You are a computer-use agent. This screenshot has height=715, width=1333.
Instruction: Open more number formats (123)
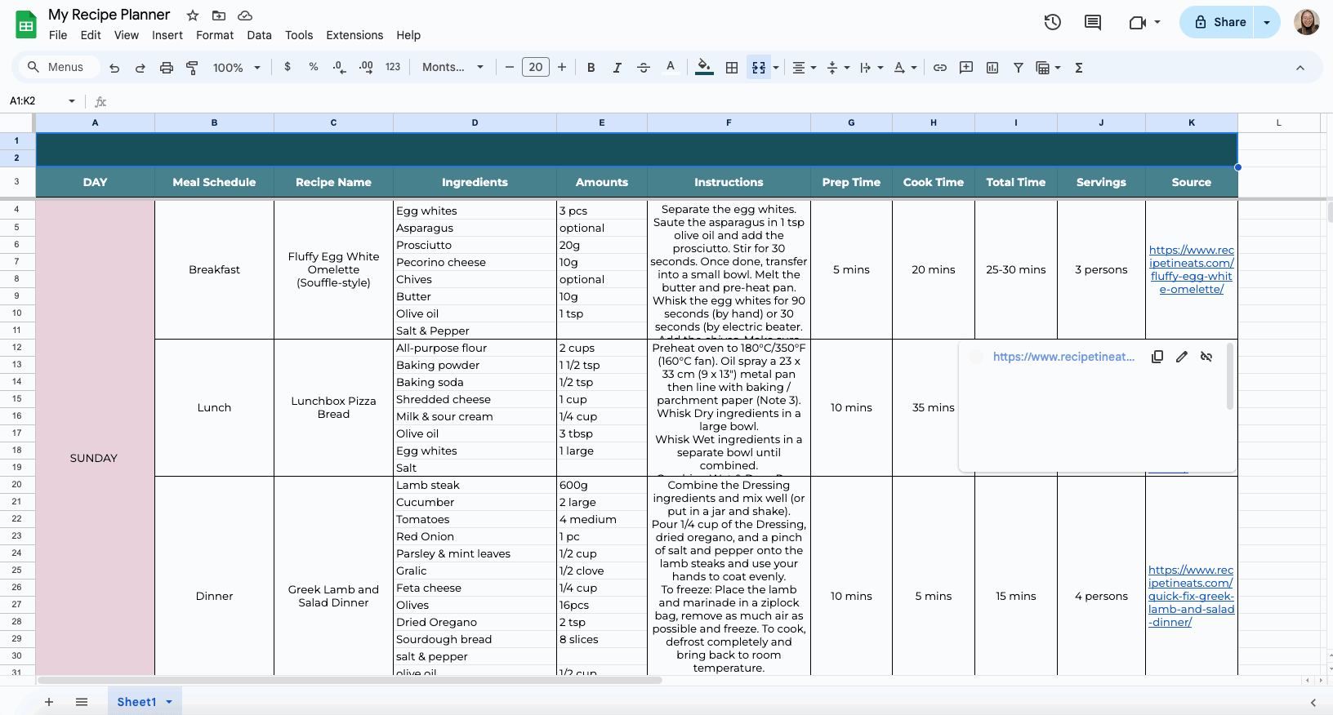tap(393, 67)
